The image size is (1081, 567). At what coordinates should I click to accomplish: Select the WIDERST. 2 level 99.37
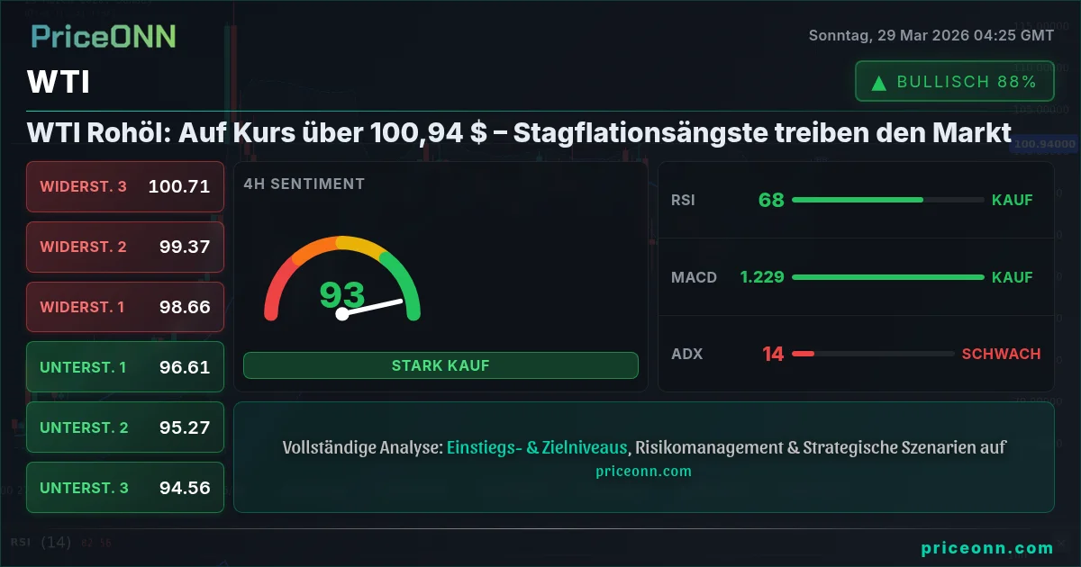[125, 247]
